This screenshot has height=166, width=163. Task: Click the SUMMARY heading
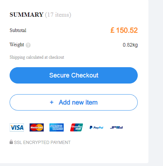tap(26, 15)
